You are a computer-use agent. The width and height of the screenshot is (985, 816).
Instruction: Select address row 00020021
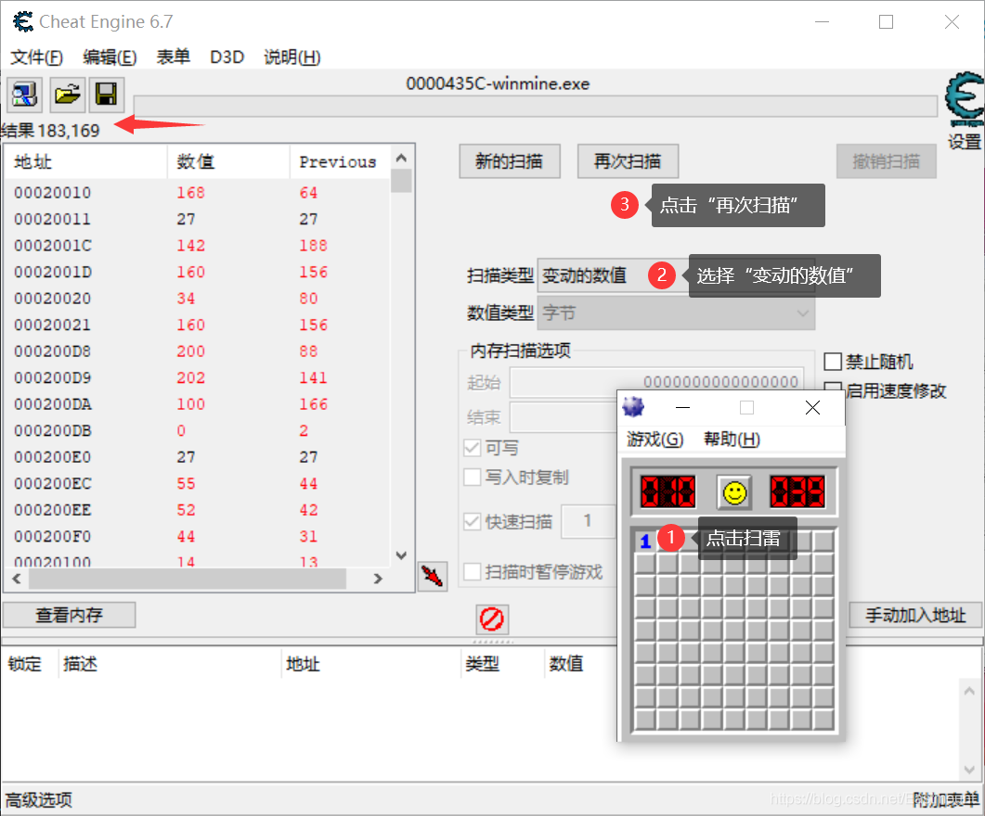(x=197, y=325)
